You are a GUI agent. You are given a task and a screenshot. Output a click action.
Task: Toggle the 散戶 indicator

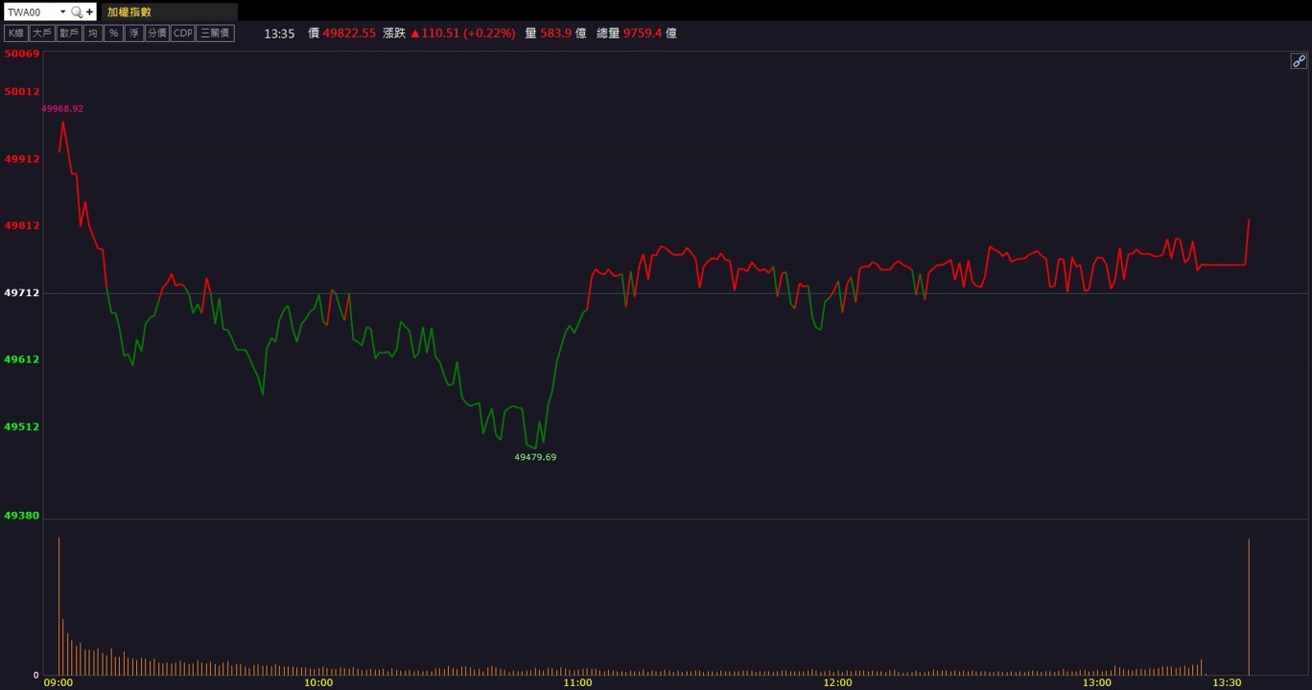point(68,33)
